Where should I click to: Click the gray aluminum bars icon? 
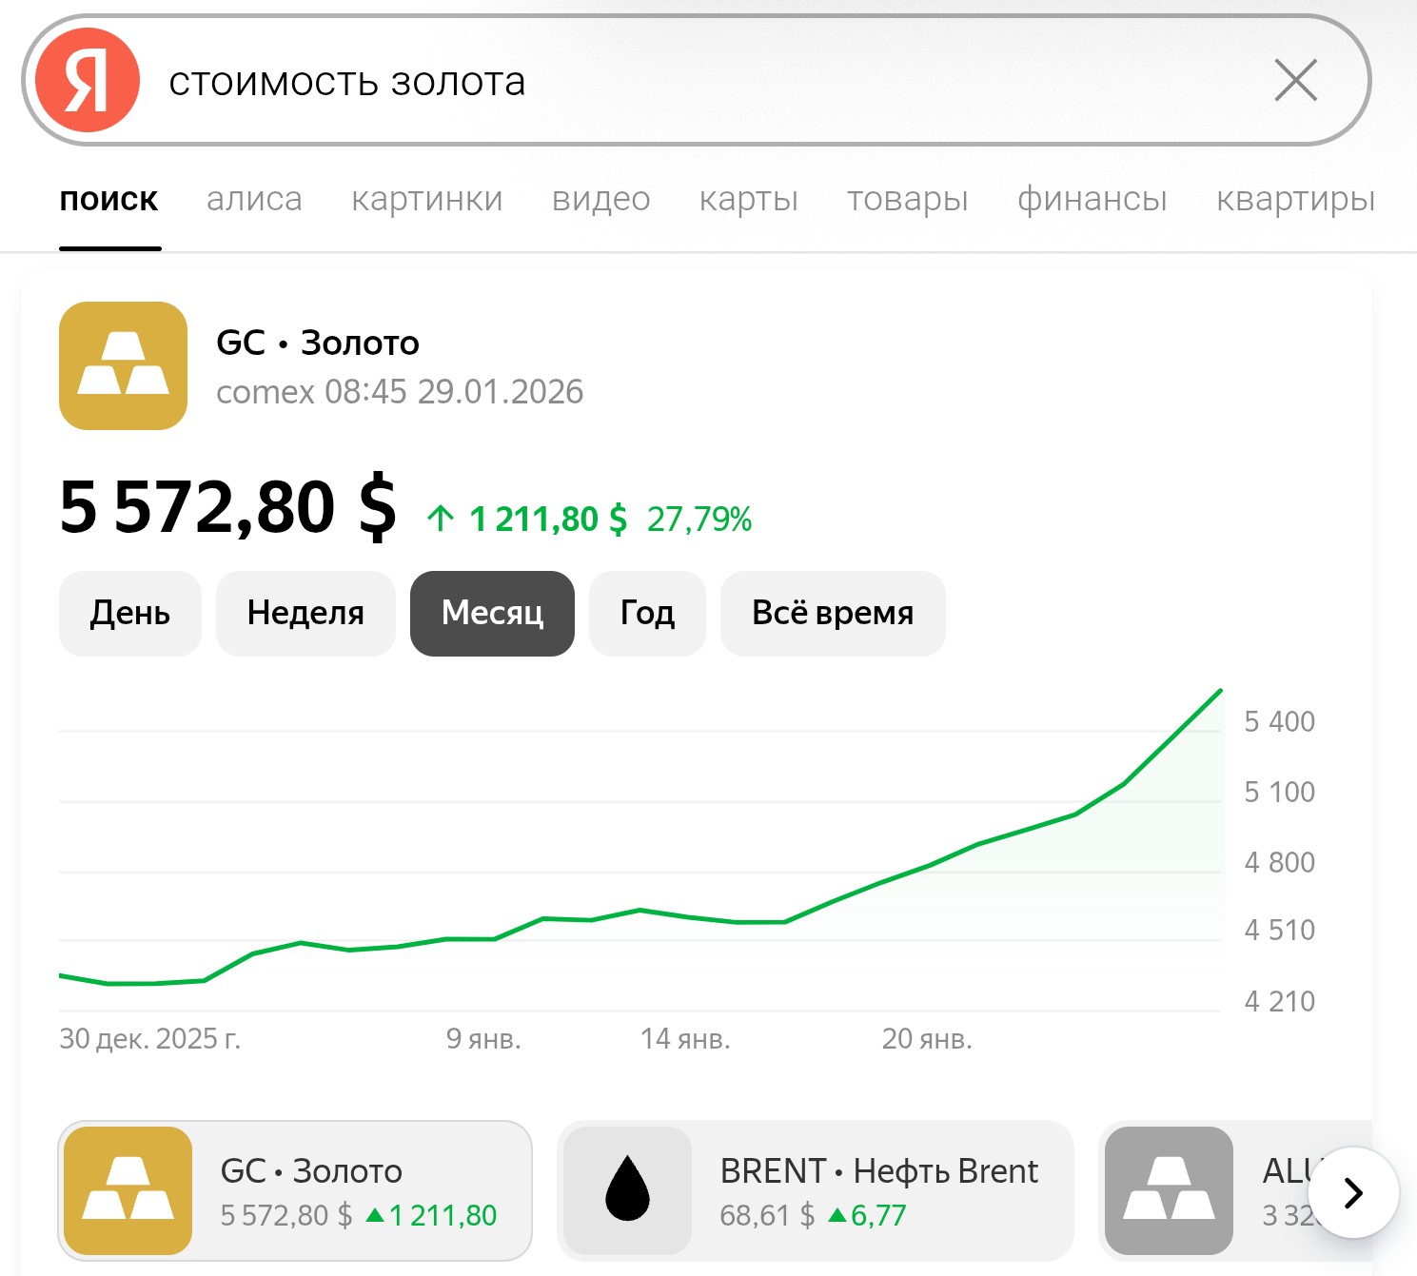point(1169,1190)
